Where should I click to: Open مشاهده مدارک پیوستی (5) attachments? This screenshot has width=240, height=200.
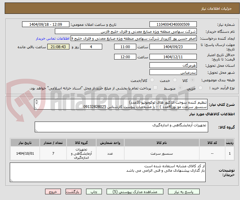pos(135,191)
